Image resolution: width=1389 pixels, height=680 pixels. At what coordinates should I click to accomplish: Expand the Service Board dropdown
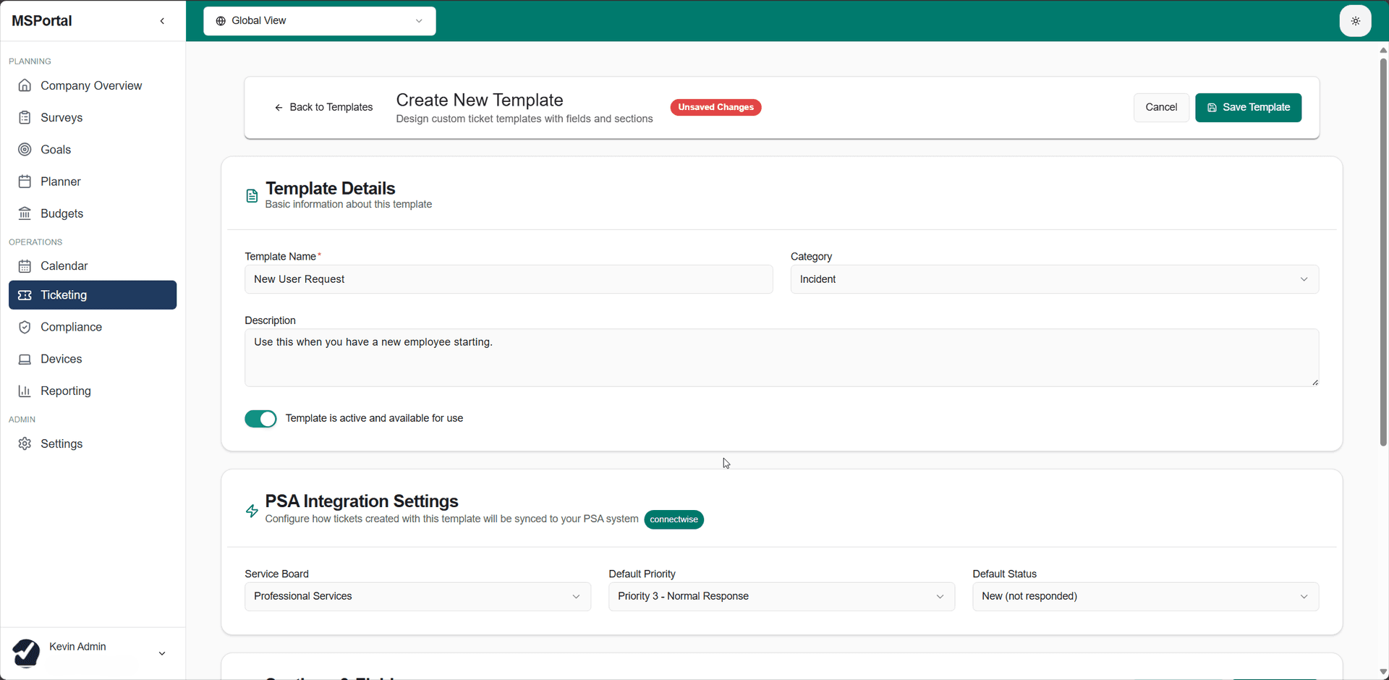tap(417, 596)
